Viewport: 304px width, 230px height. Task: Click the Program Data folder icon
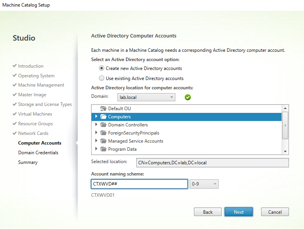(104, 149)
